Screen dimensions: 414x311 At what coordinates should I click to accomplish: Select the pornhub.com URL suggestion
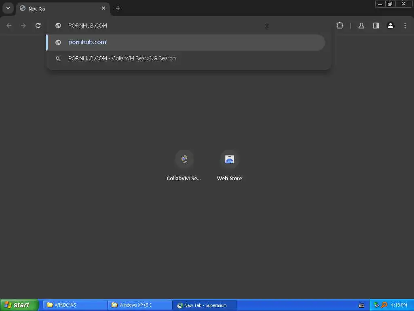[x=186, y=42]
